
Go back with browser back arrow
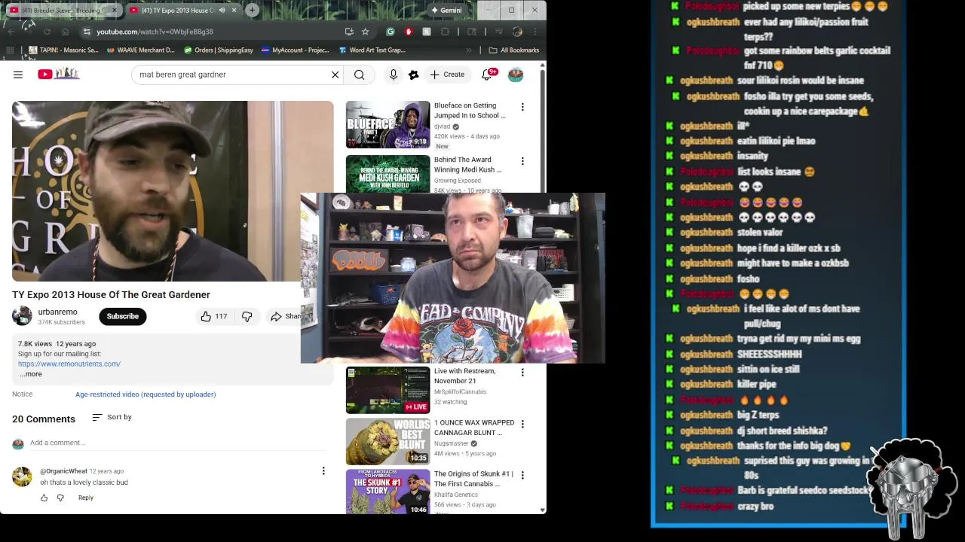click(11, 32)
